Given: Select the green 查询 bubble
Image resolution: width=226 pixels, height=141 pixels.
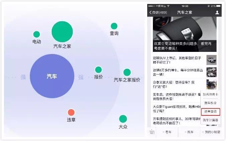Looking at the screenshot, I should tap(114, 26).
